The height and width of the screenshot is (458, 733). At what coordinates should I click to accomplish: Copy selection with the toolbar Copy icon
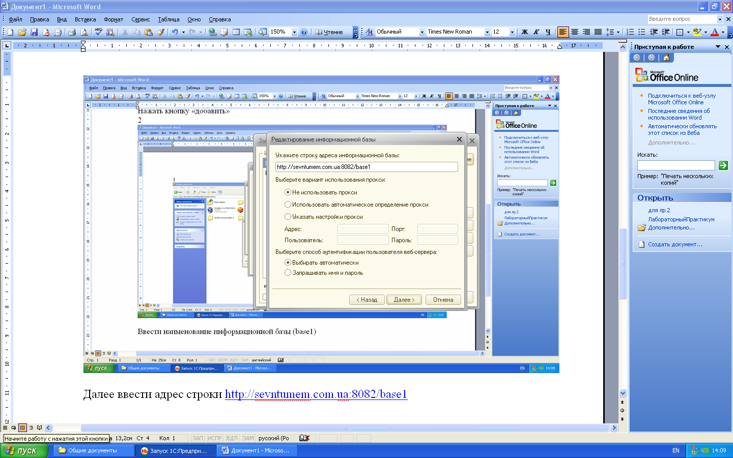click(136, 32)
